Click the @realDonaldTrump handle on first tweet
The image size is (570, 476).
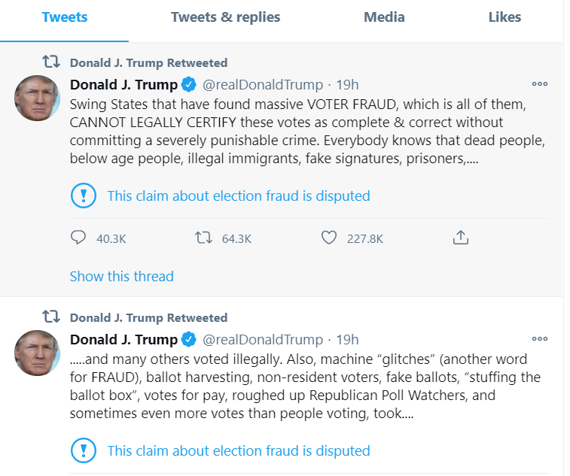click(263, 85)
